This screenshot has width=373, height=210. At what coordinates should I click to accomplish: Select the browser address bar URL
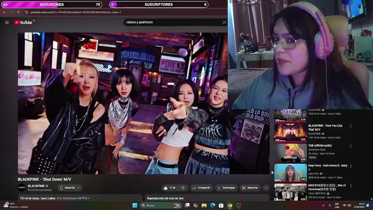coord(76,12)
